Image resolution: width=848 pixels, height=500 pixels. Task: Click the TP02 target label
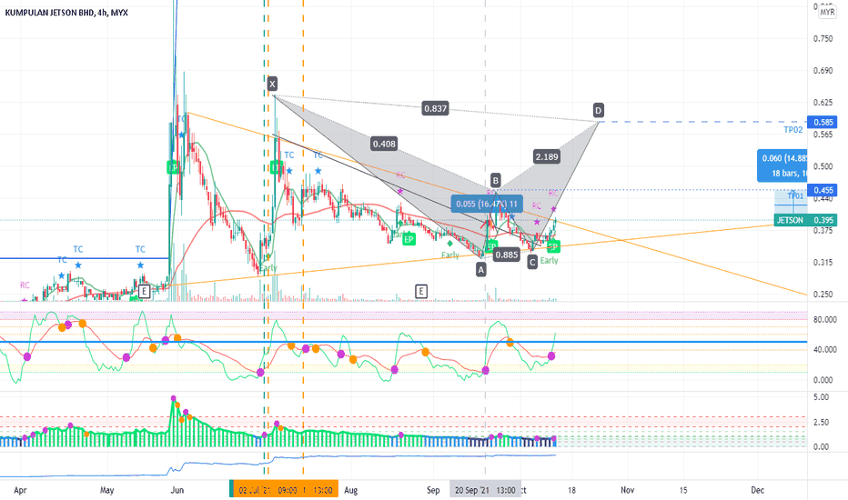[x=792, y=130]
